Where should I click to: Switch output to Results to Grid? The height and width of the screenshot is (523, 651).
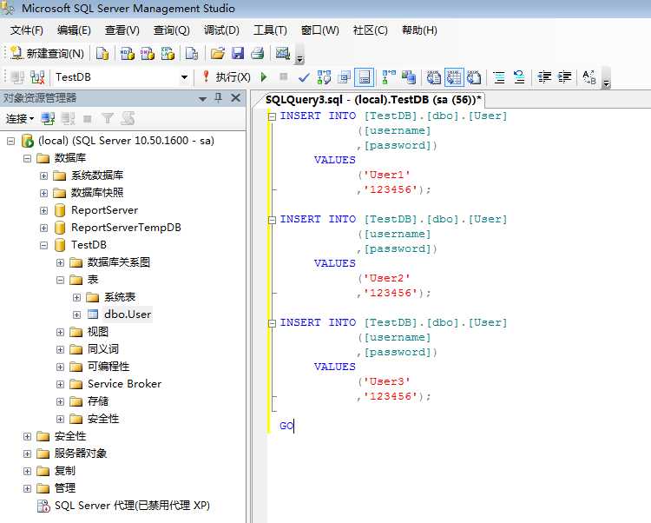(454, 77)
